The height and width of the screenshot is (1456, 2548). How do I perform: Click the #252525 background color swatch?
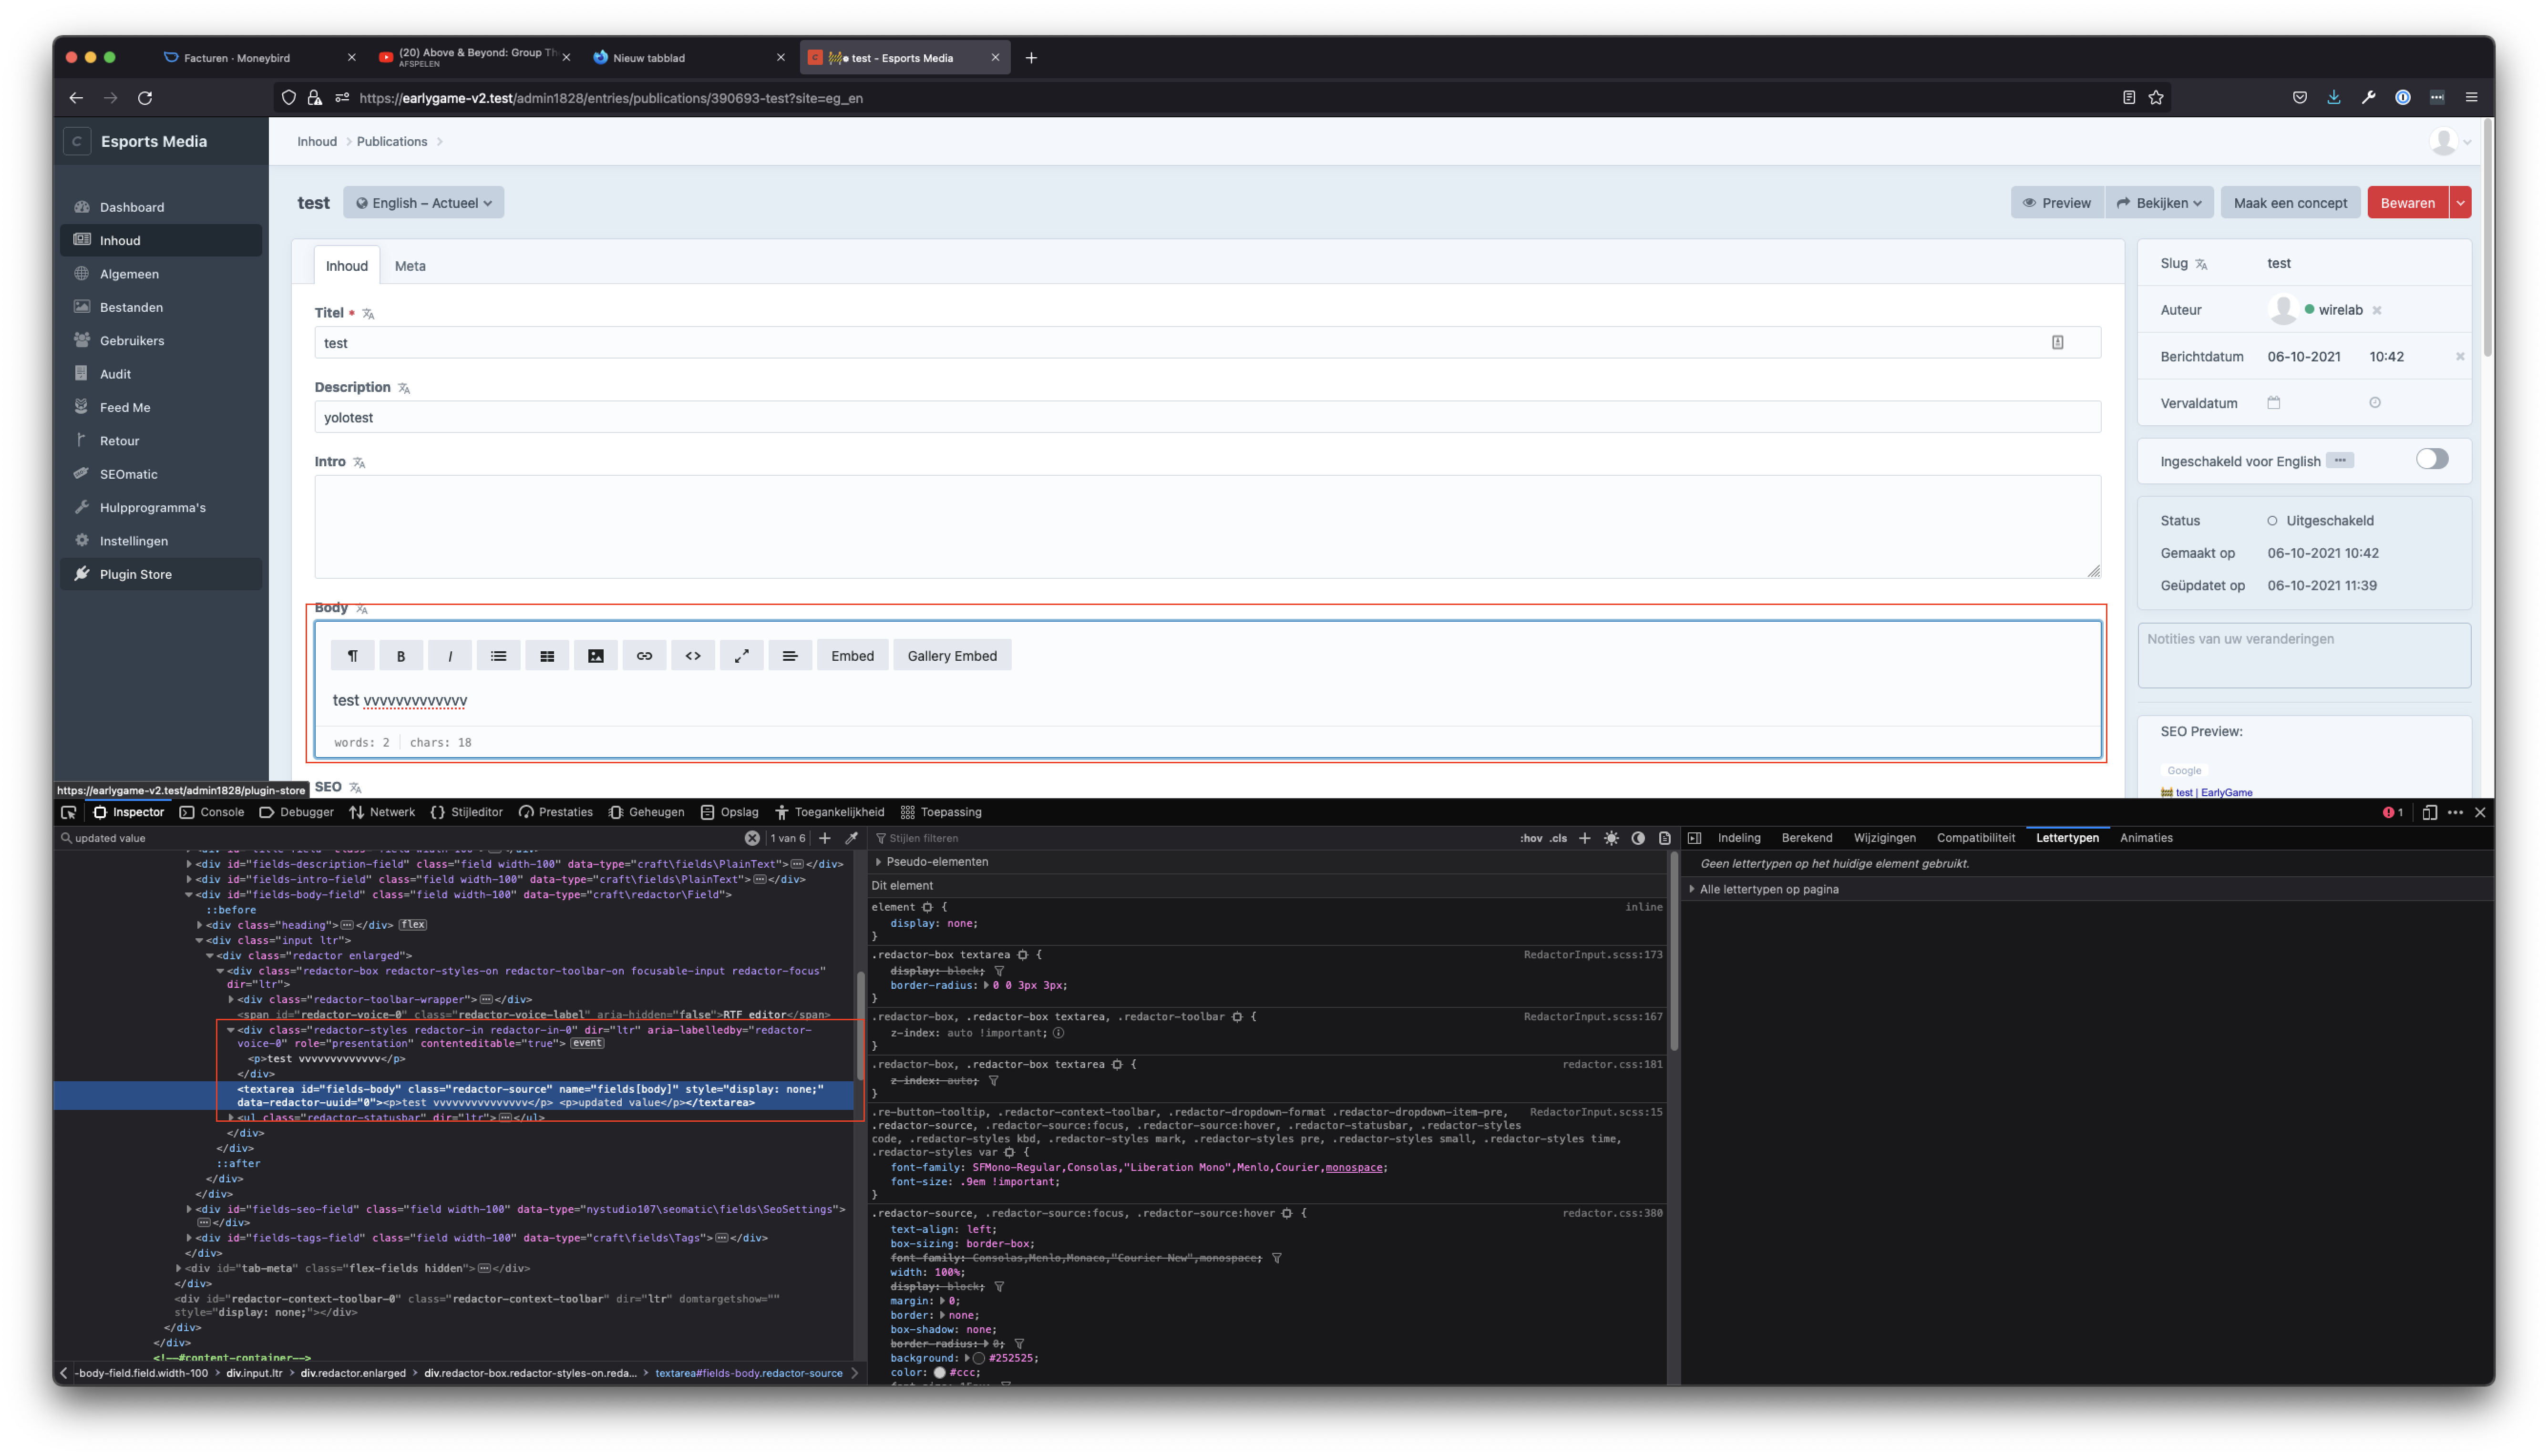point(978,1358)
